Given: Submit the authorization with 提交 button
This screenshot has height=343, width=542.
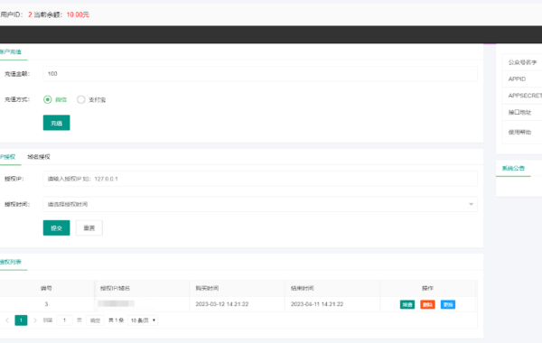Looking at the screenshot, I should [x=56, y=227].
